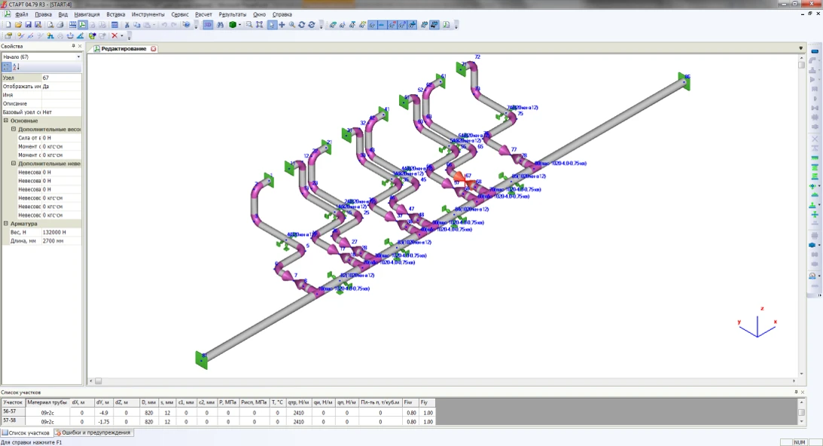823x446 pixels.
Task: Collapse the 'Основные' properties group
Action: pos(6,121)
